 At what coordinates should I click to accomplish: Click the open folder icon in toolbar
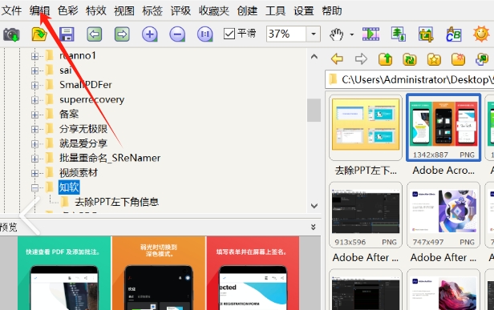click(x=39, y=34)
